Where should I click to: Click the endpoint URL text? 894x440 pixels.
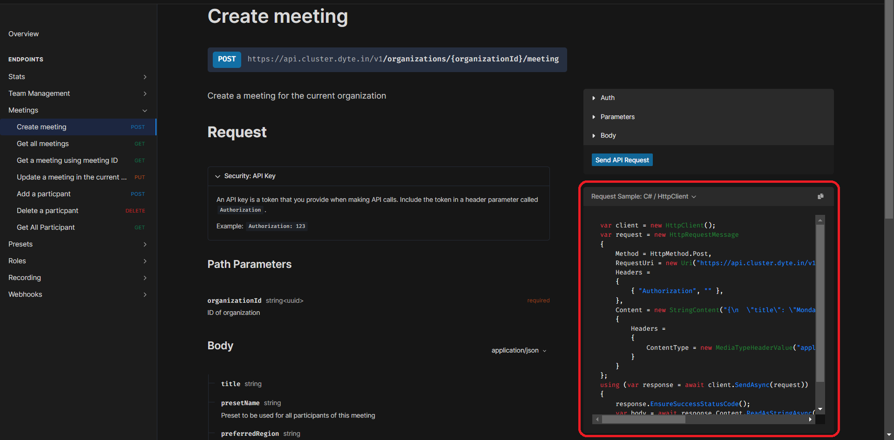pyautogui.click(x=403, y=59)
